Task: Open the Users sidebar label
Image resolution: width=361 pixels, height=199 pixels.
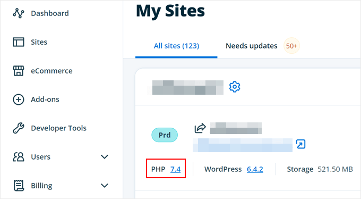Action: (40, 157)
